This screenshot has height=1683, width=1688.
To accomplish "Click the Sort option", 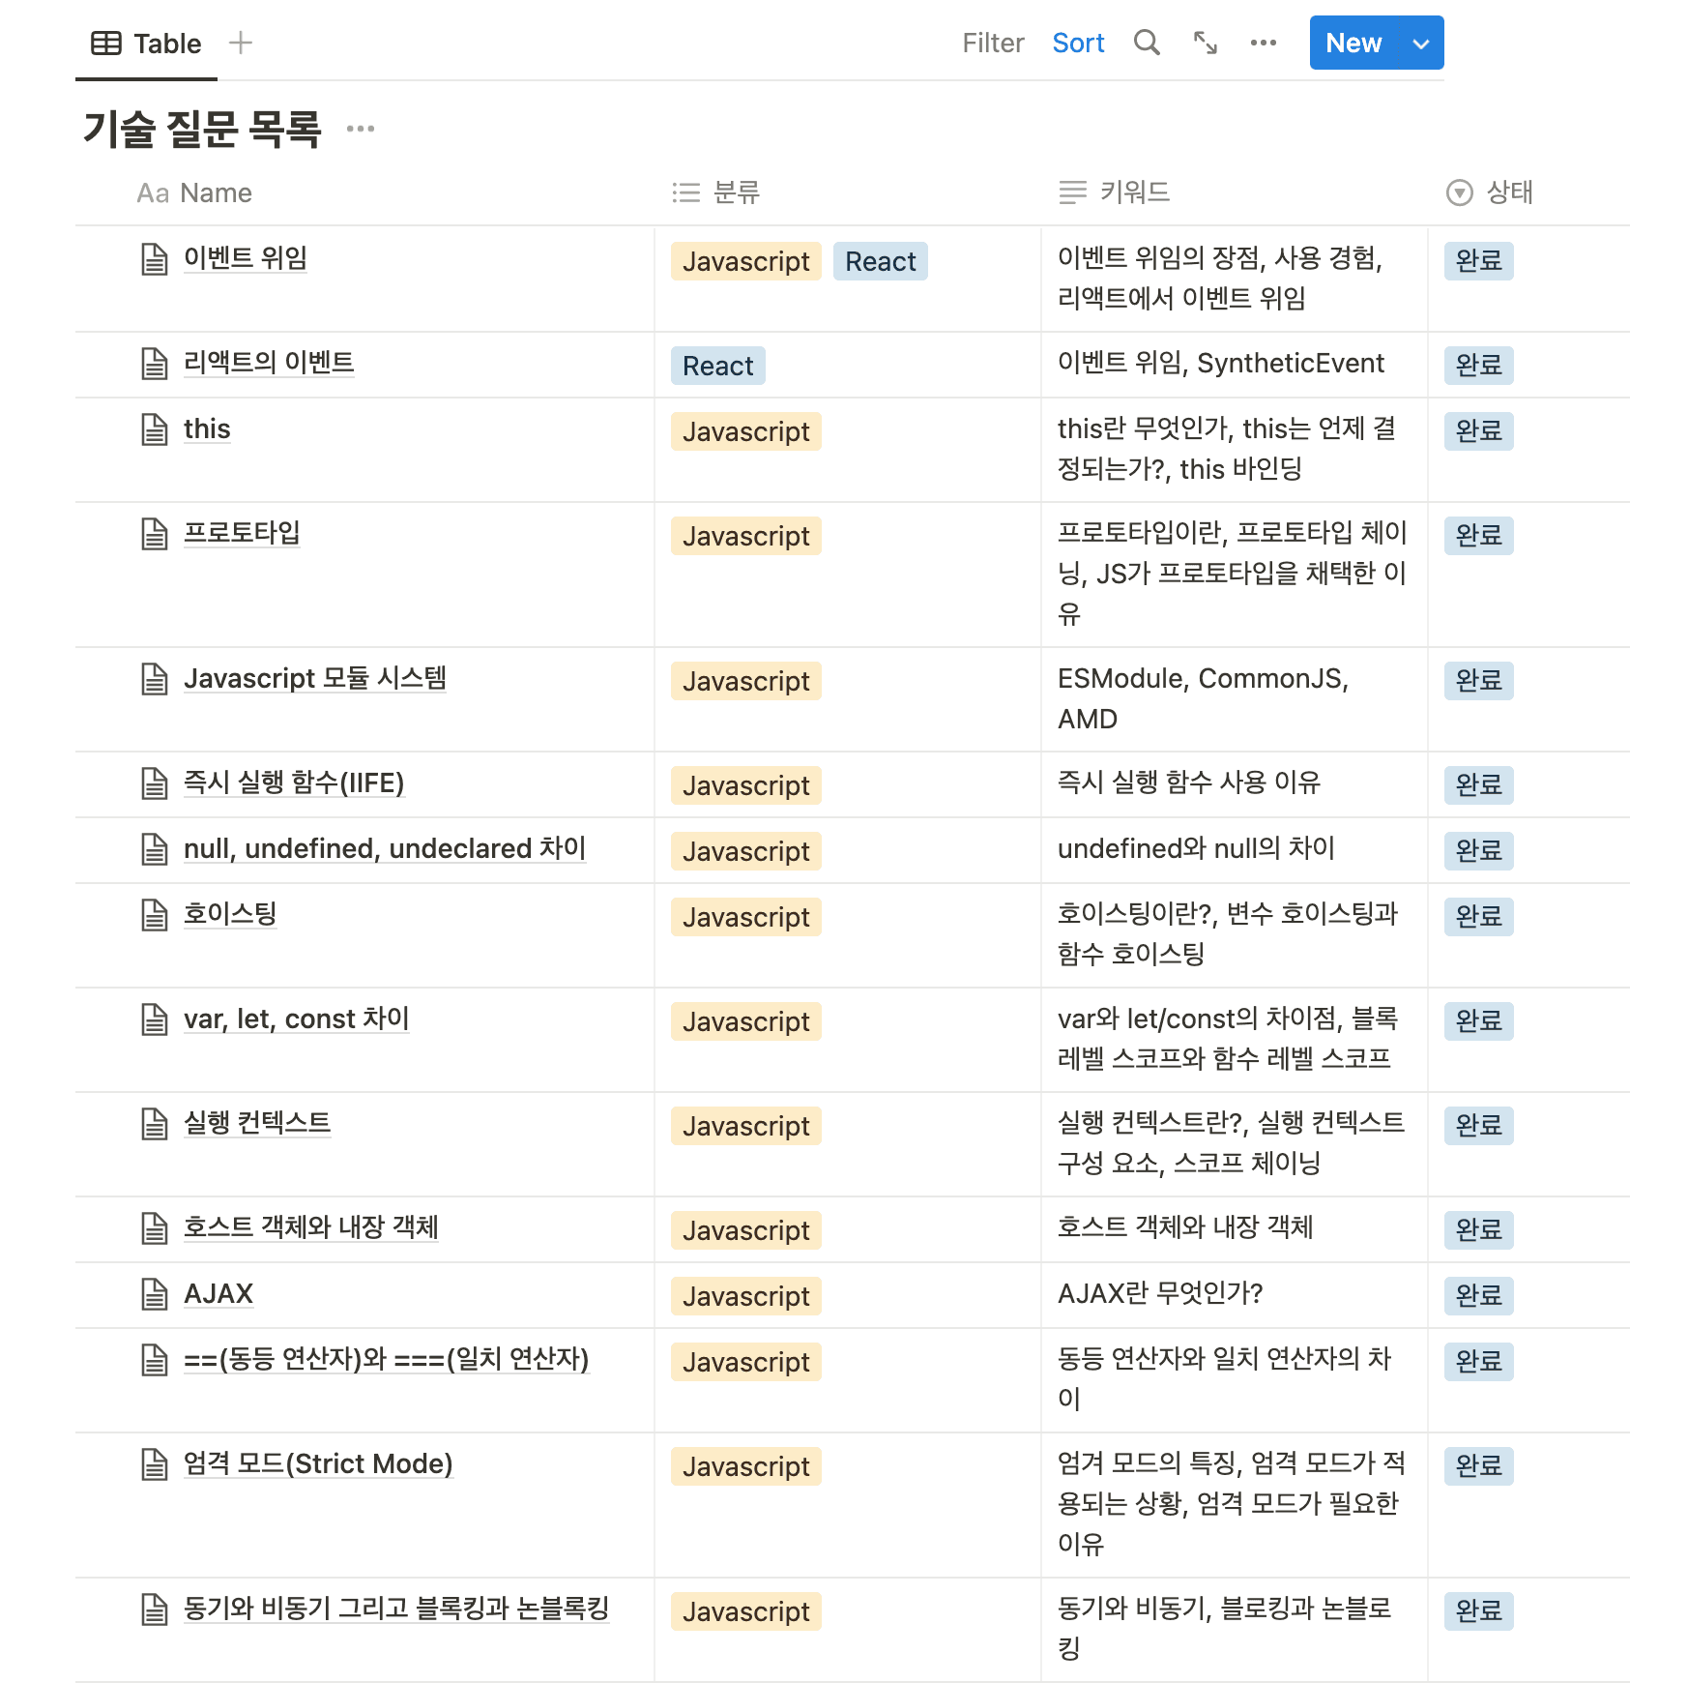I will point(1078,44).
